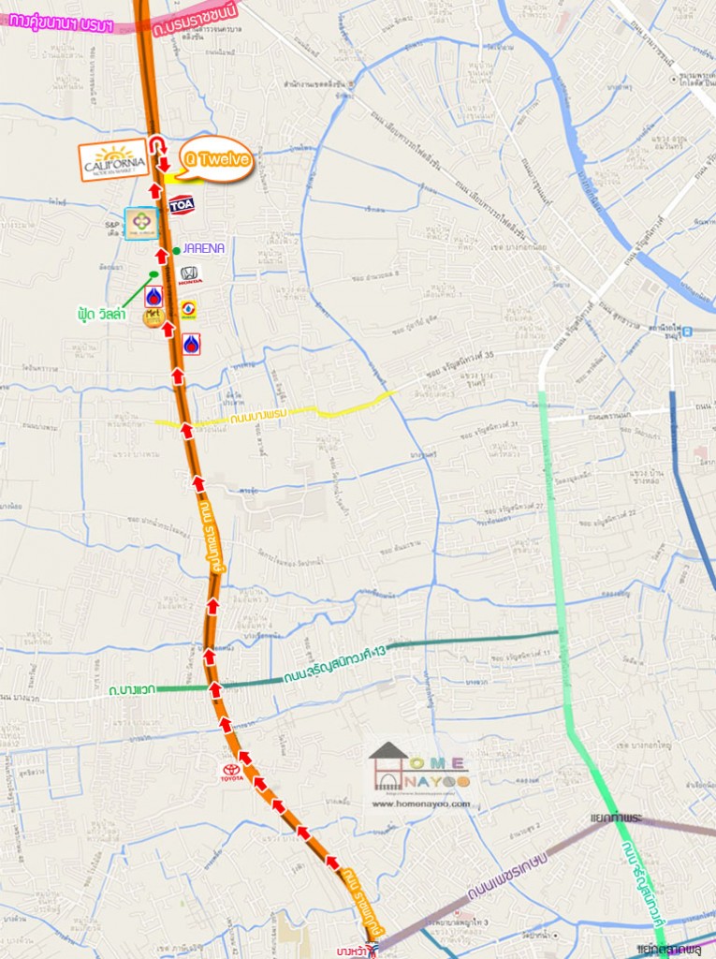Click the California Modern Market logo
This screenshot has height=959, width=716.
tap(114, 159)
